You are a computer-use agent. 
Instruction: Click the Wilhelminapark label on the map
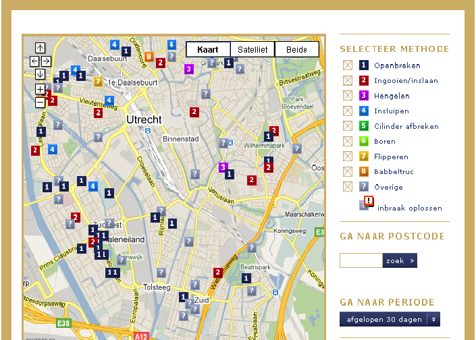(x=264, y=146)
